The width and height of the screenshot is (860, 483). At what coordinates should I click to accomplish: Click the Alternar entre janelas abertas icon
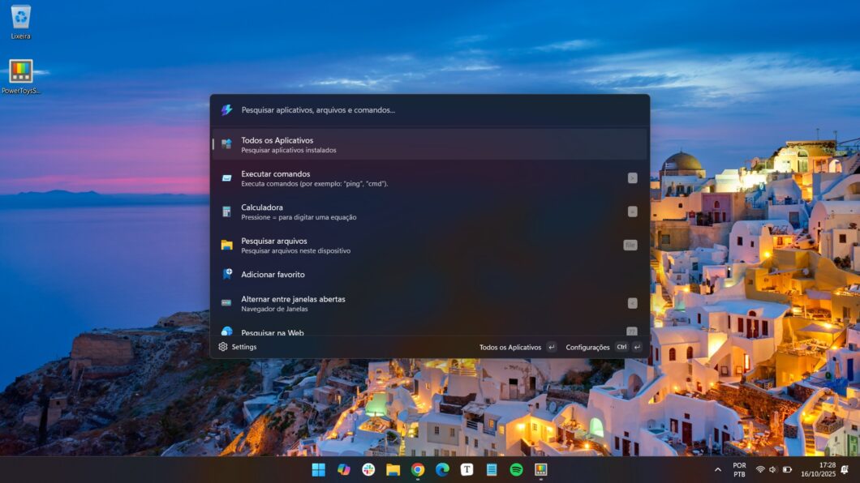(226, 303)
